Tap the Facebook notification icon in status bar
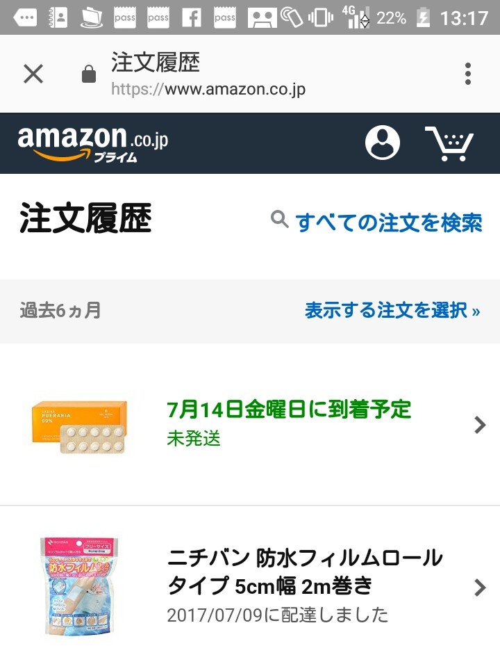 191,18
